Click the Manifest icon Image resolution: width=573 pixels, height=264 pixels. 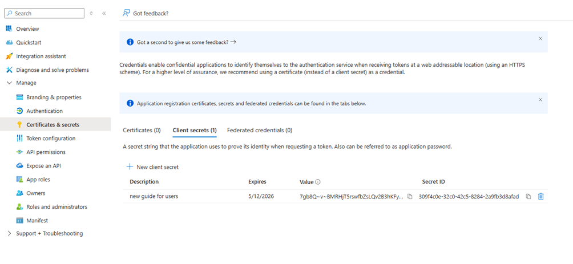(20, 221)
